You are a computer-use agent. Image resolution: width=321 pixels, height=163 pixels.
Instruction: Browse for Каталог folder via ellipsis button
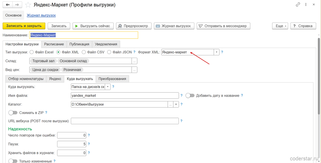tap(171, 104)
